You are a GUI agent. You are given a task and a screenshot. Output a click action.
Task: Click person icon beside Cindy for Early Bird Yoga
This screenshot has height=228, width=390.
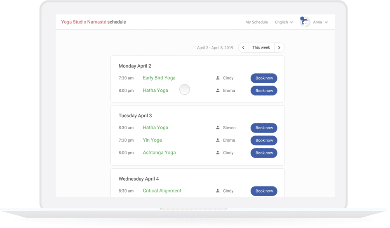pos(218,78)
